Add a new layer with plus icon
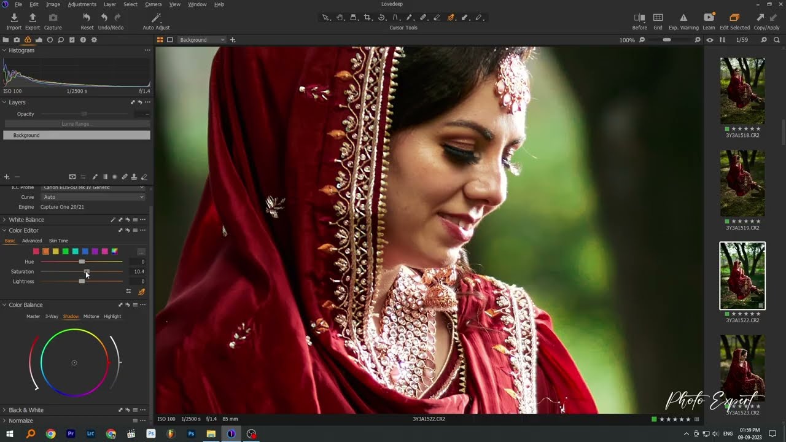Image resolution: width=786 pixels, height=442 pixels. [7, 177]
